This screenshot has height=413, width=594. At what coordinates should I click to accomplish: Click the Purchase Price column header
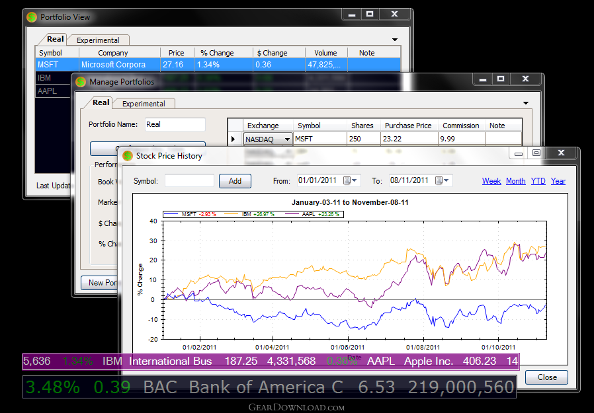pyautogui.click(x=409, y=126)
